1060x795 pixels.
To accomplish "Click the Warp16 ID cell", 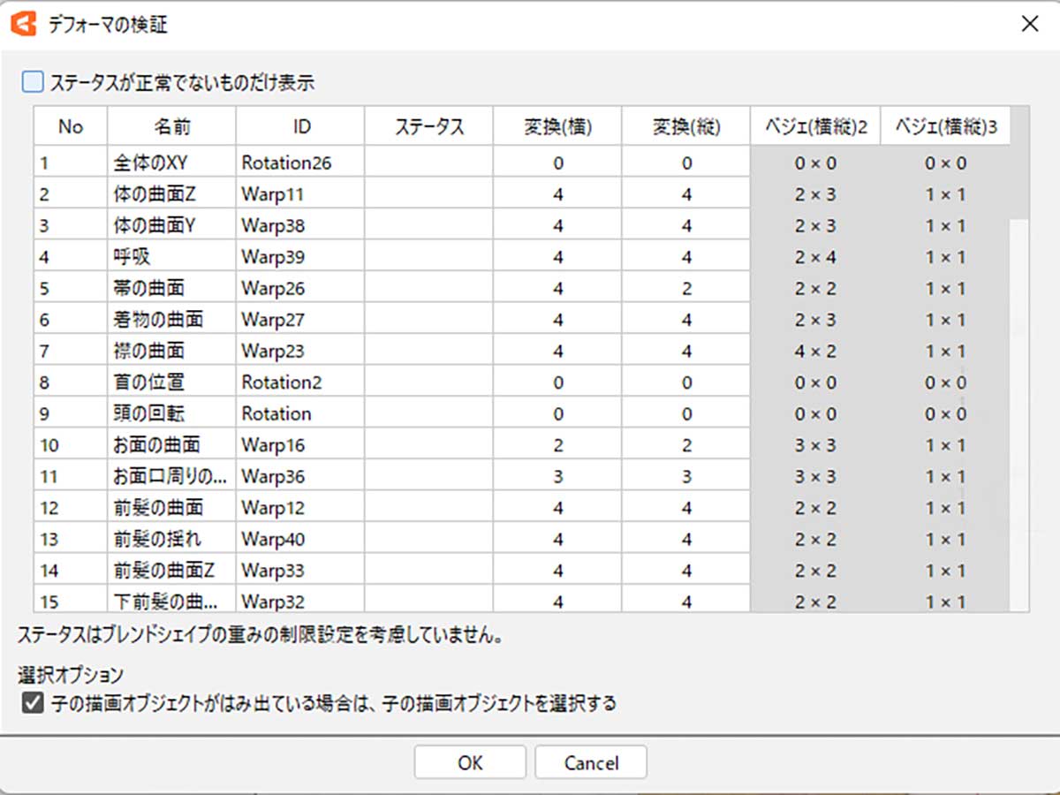I will [x=300, y=445].
